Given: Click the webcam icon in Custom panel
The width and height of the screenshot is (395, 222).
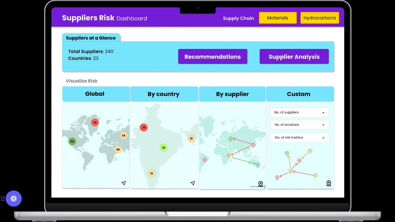Looking at the screenshot, I should click(329, 183).
